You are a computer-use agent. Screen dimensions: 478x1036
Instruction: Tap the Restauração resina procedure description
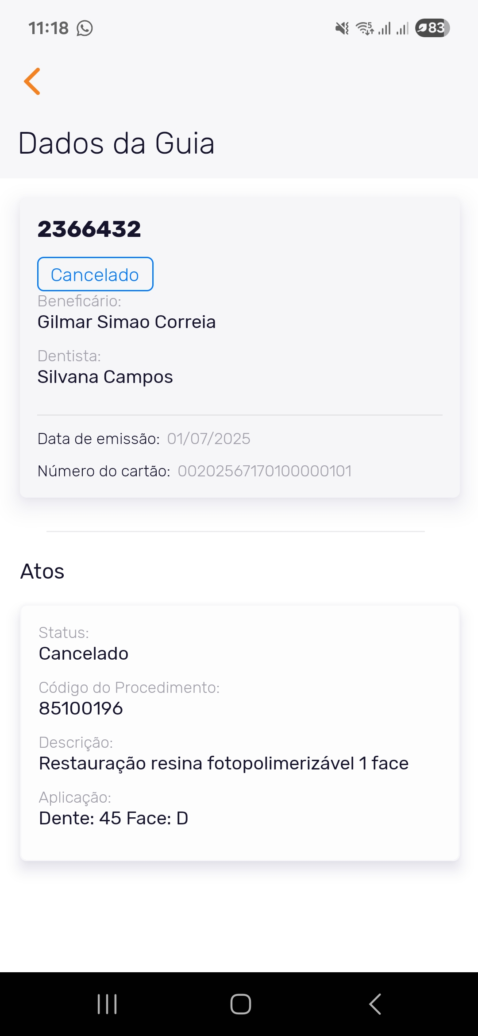pos(224,763)
